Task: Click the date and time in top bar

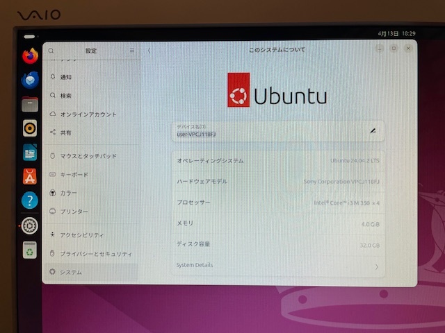Action: (x=396, y=34)
